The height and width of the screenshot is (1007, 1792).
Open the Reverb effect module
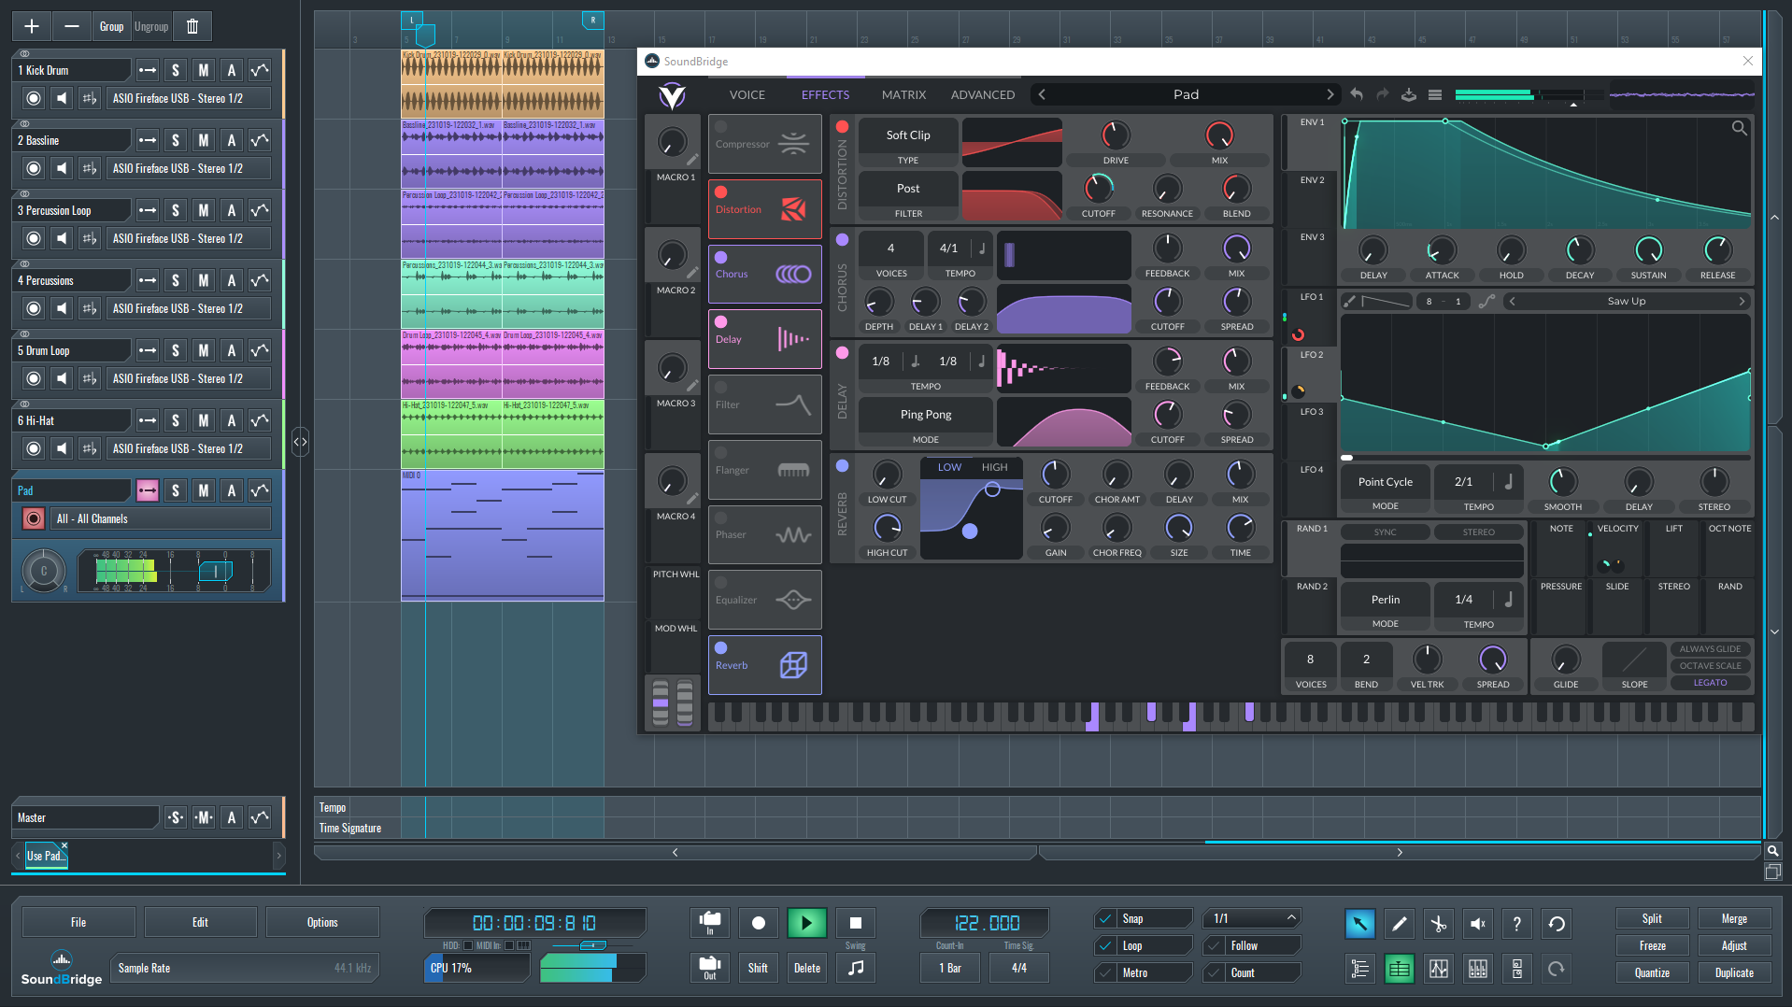(x=764, y=665)
